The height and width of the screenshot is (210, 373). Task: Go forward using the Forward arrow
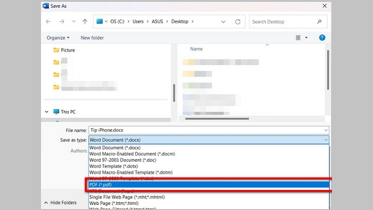coord(62,21)
